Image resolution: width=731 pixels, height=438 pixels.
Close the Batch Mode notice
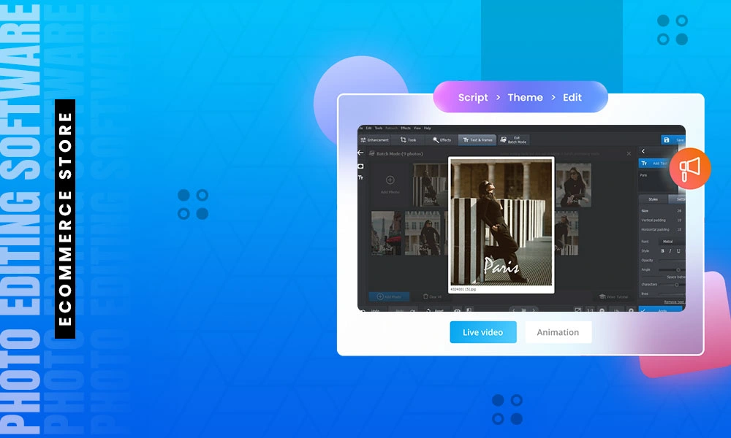coord(629,153)
